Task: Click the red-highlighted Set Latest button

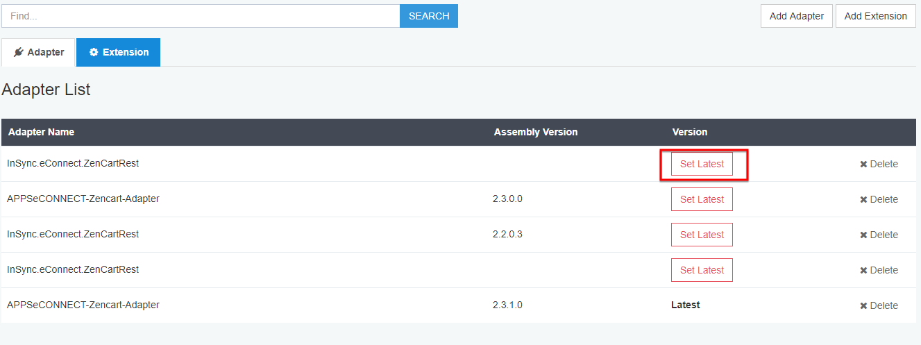Action: [x=702, y=164]
